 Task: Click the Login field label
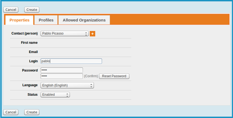click(33, 61)
